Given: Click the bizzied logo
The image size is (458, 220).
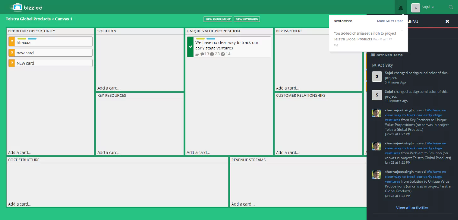Looking at the screenshot, I should 26,7.
